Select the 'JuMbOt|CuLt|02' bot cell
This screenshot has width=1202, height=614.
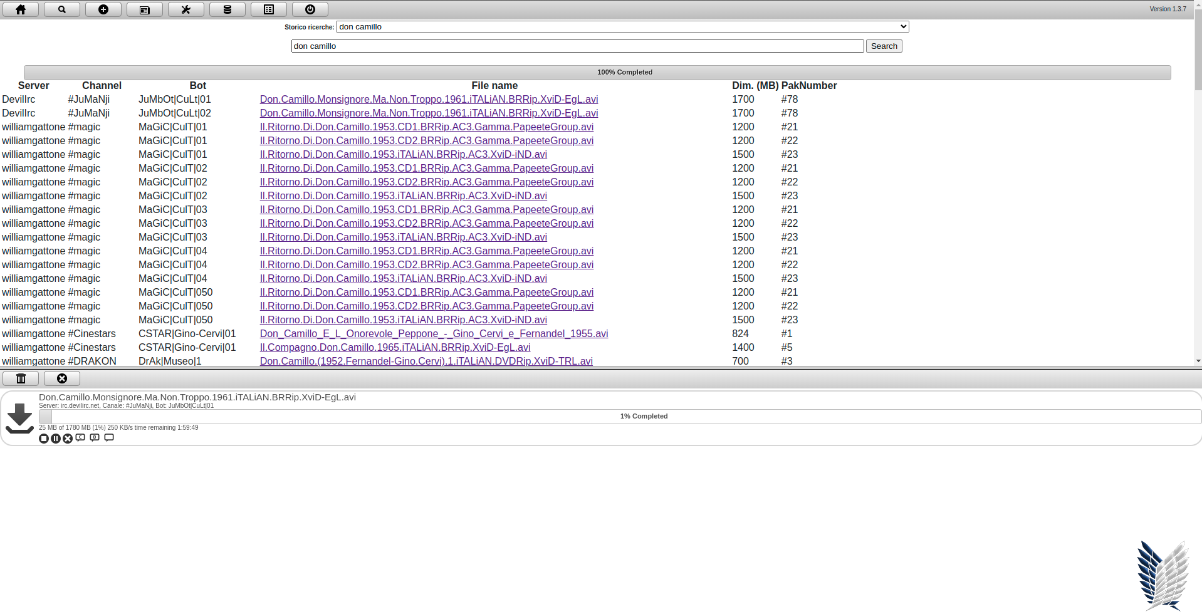pos(175,113)
